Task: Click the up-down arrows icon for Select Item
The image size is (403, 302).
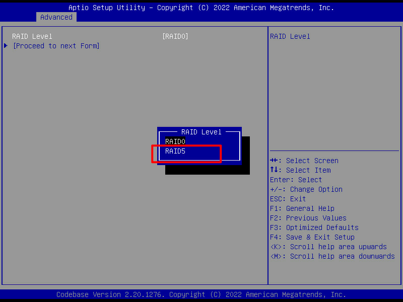Action: tap(275, 170)
